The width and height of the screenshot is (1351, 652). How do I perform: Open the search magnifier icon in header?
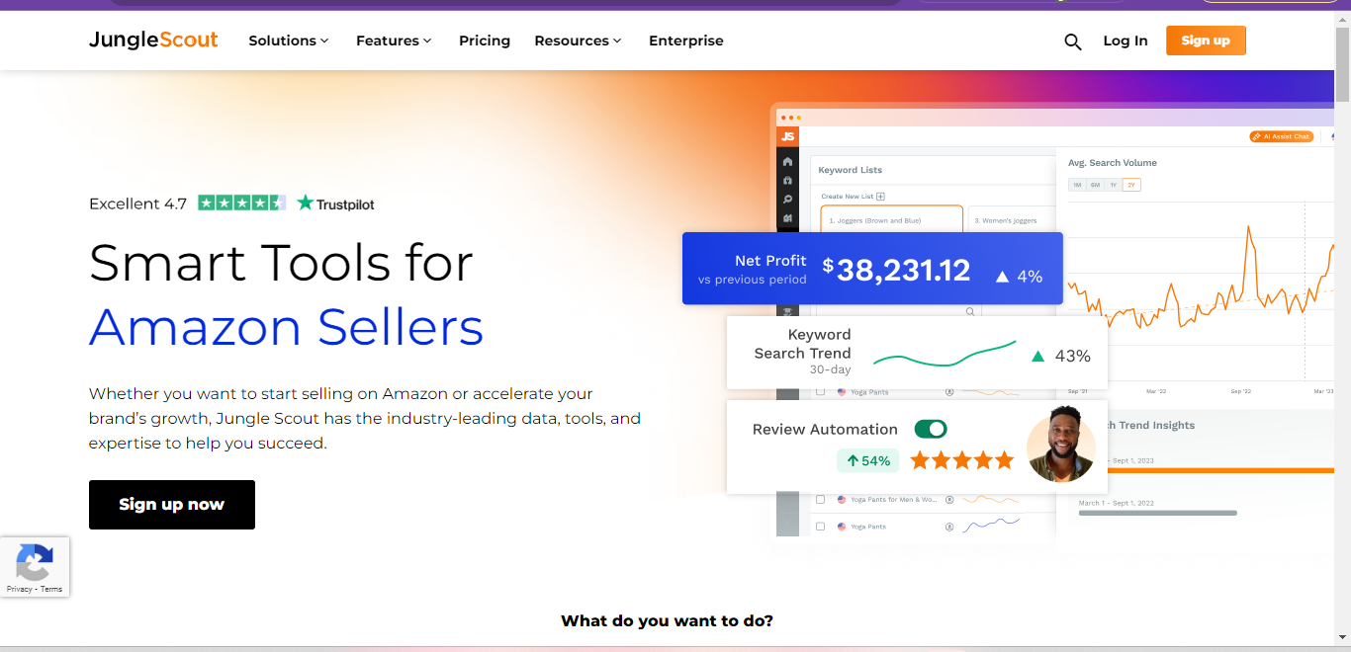tap(1072, 41)
